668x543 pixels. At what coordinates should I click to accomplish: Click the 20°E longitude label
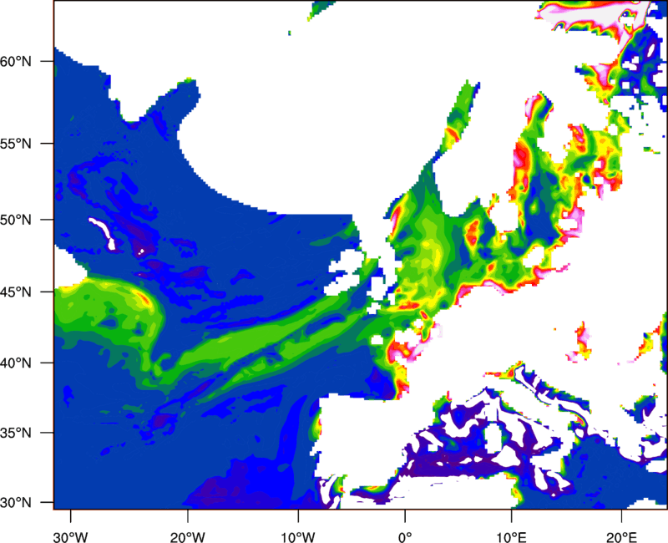click(x=621, y=537)
